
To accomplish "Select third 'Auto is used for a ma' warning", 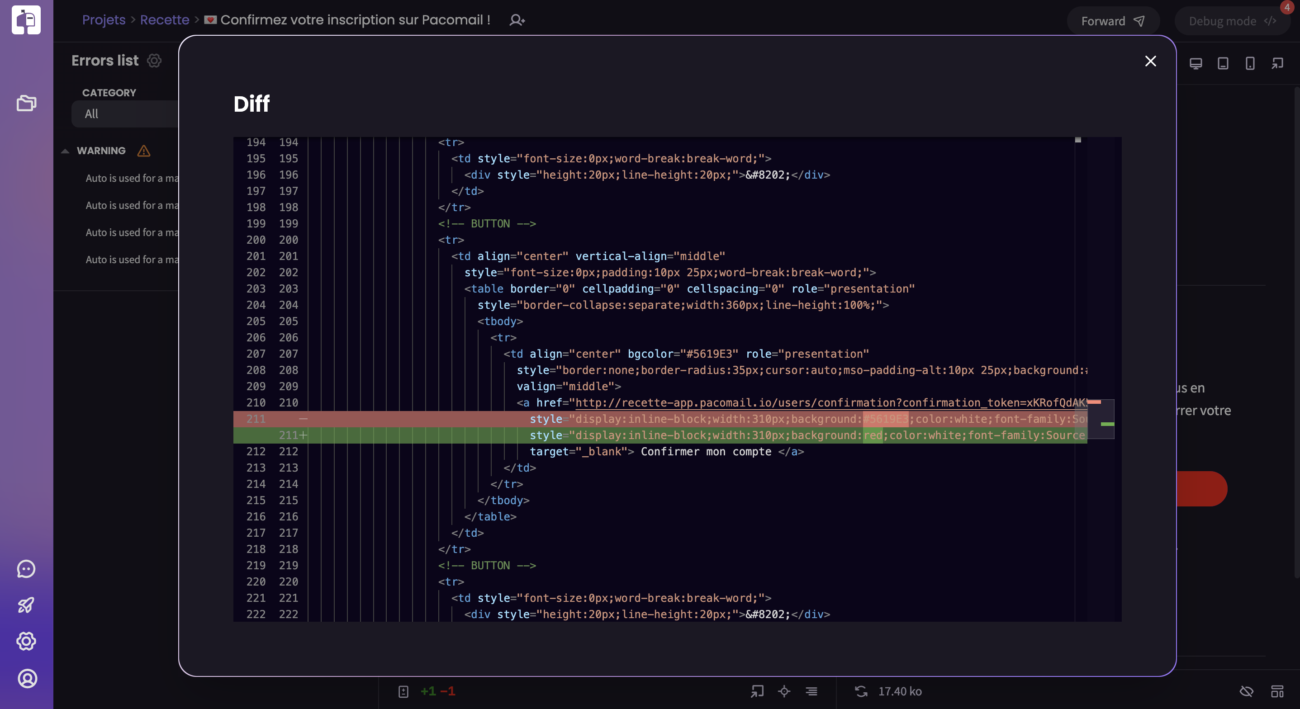I will point(132,232).
